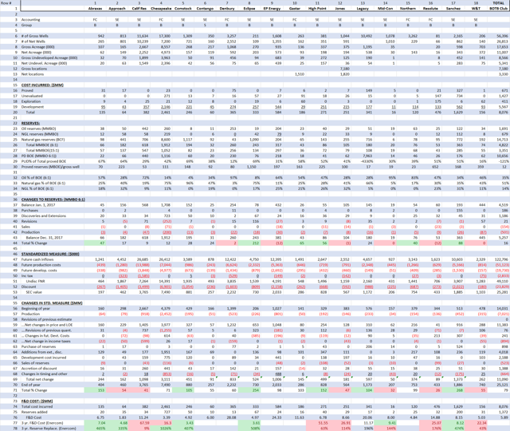This screenshot has height=431, width=510.
Task: Select the 'Accretion of discount' label
Action: point(39,369)
